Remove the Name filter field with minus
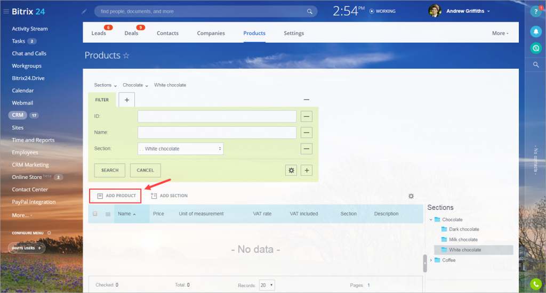 tap(307, 133)
